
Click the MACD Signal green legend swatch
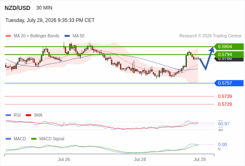point(34,139)
